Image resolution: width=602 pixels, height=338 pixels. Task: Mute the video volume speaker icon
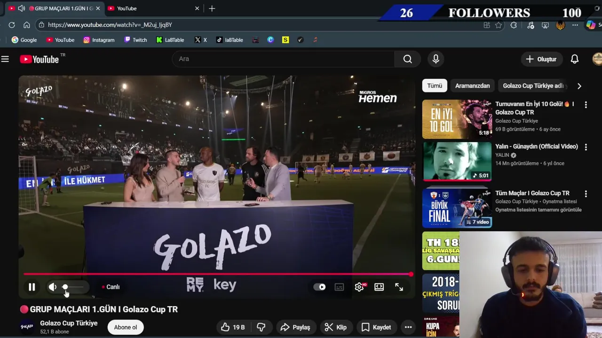[x=52, y=287]
